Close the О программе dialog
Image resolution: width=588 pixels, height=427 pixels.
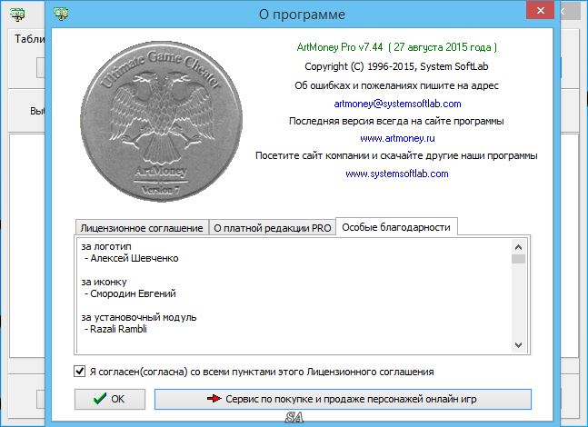(x=541, y=11)
